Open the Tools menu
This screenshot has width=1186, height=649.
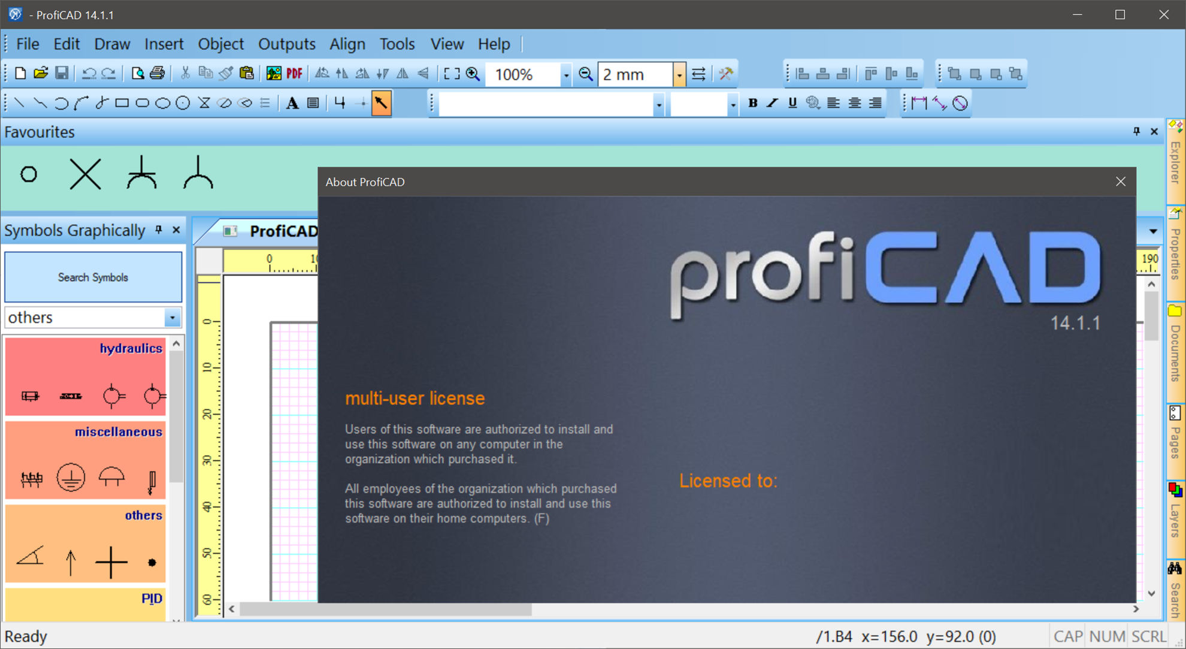[x=397, y=44]
